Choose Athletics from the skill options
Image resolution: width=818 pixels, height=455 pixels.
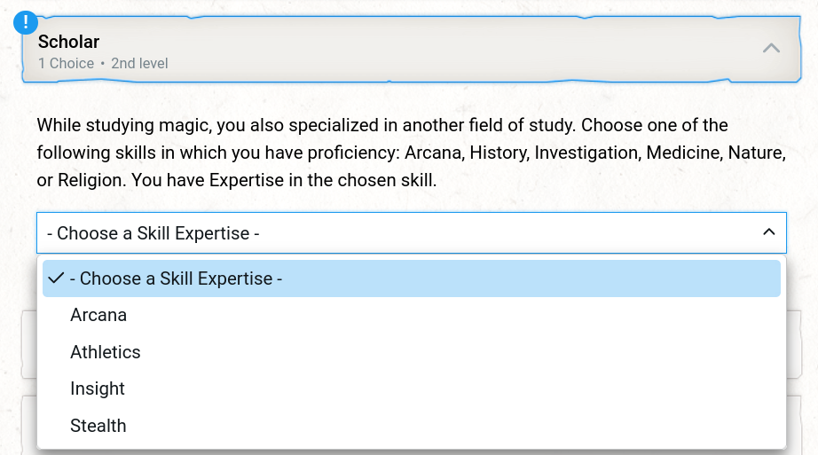106,352
